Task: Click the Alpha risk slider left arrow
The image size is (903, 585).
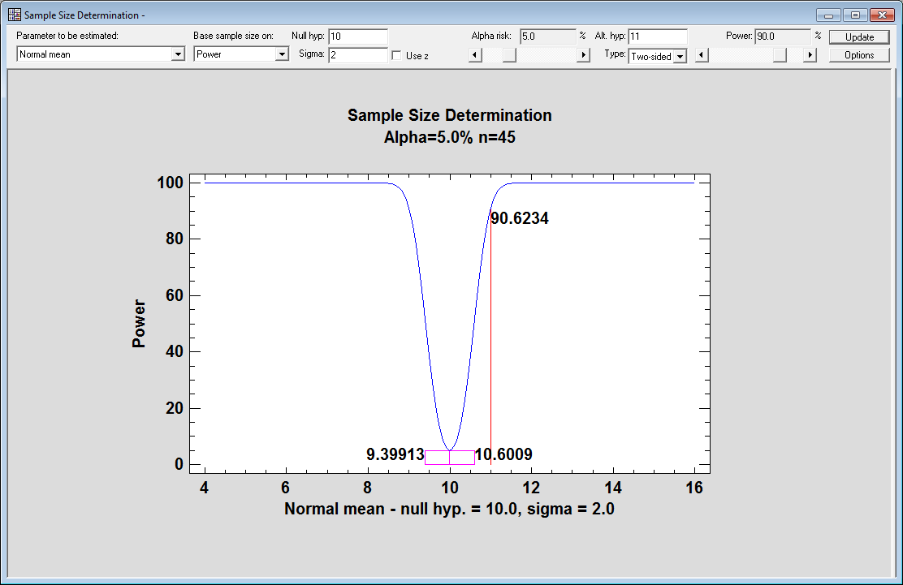Action: [x=476, y=55]
